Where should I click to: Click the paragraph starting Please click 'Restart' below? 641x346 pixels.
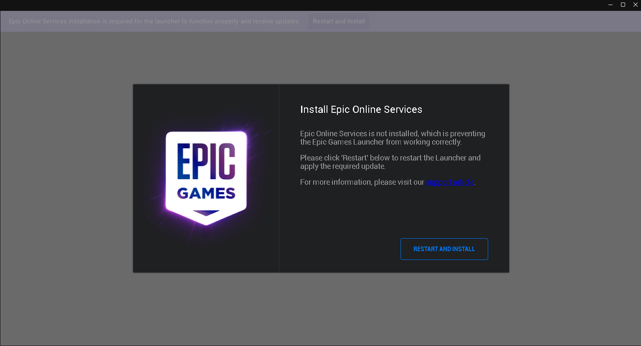(390, 162)
